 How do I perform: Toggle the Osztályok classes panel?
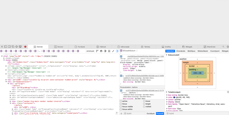(151, 114)
